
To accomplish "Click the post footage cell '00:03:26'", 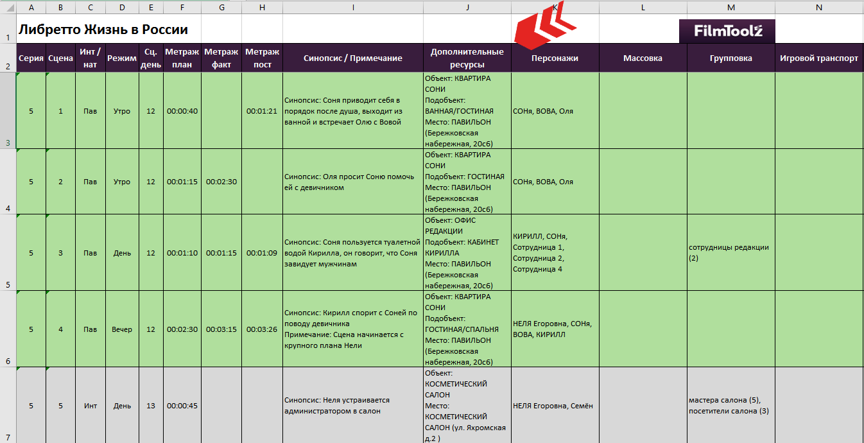I will (263, 329).
